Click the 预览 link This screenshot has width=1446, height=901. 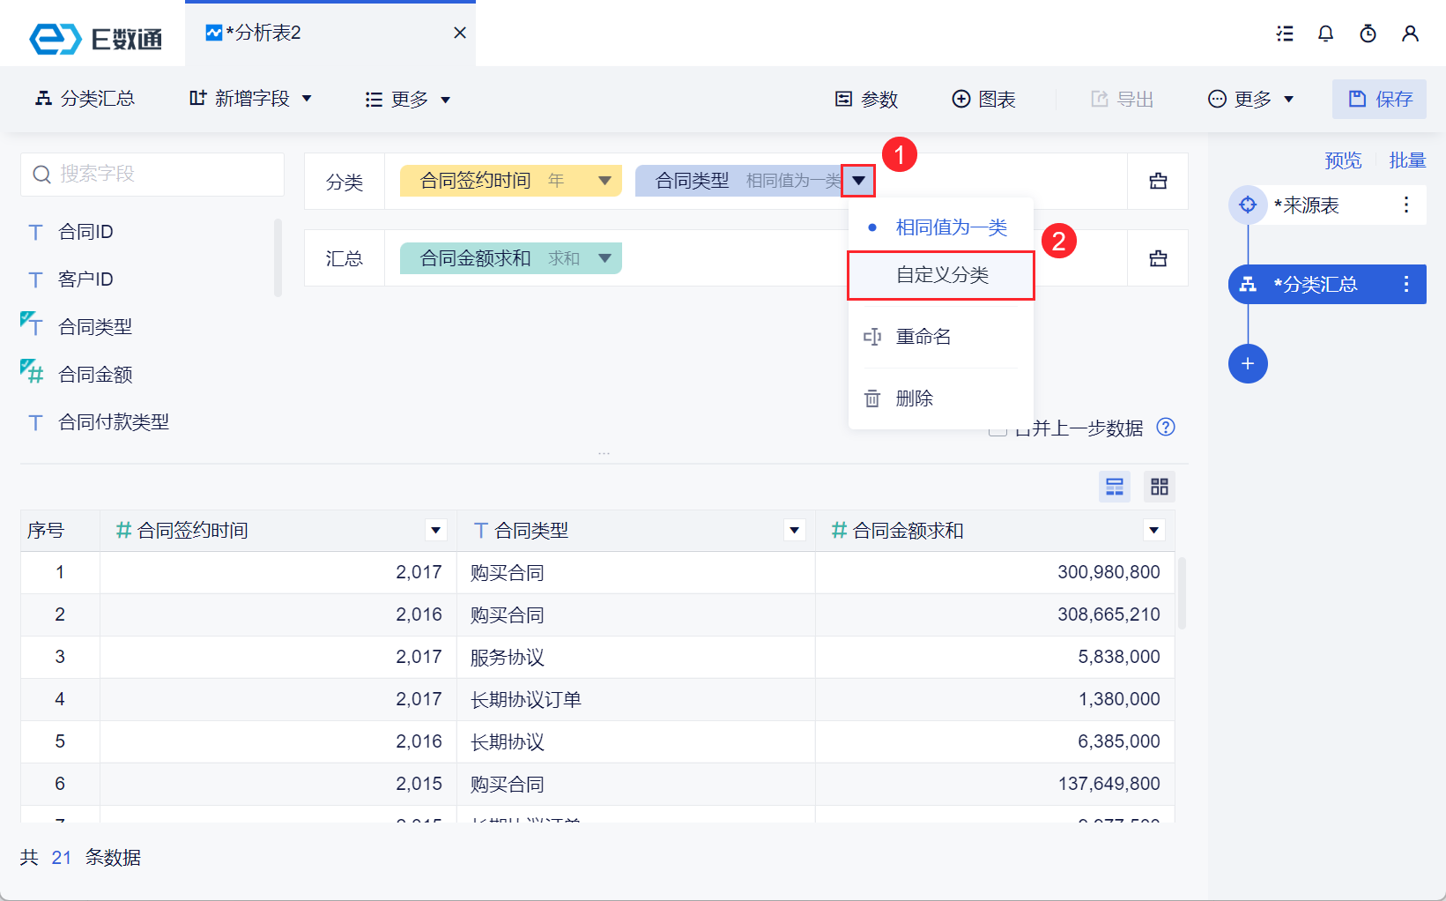(x=1343, y=160)
